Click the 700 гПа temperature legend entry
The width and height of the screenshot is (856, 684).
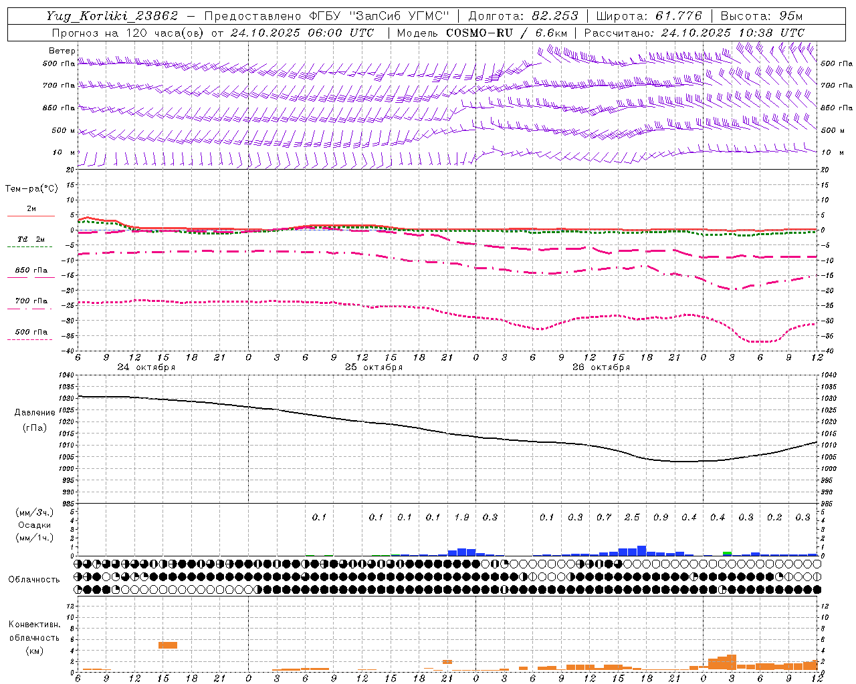tap(31, 301)
